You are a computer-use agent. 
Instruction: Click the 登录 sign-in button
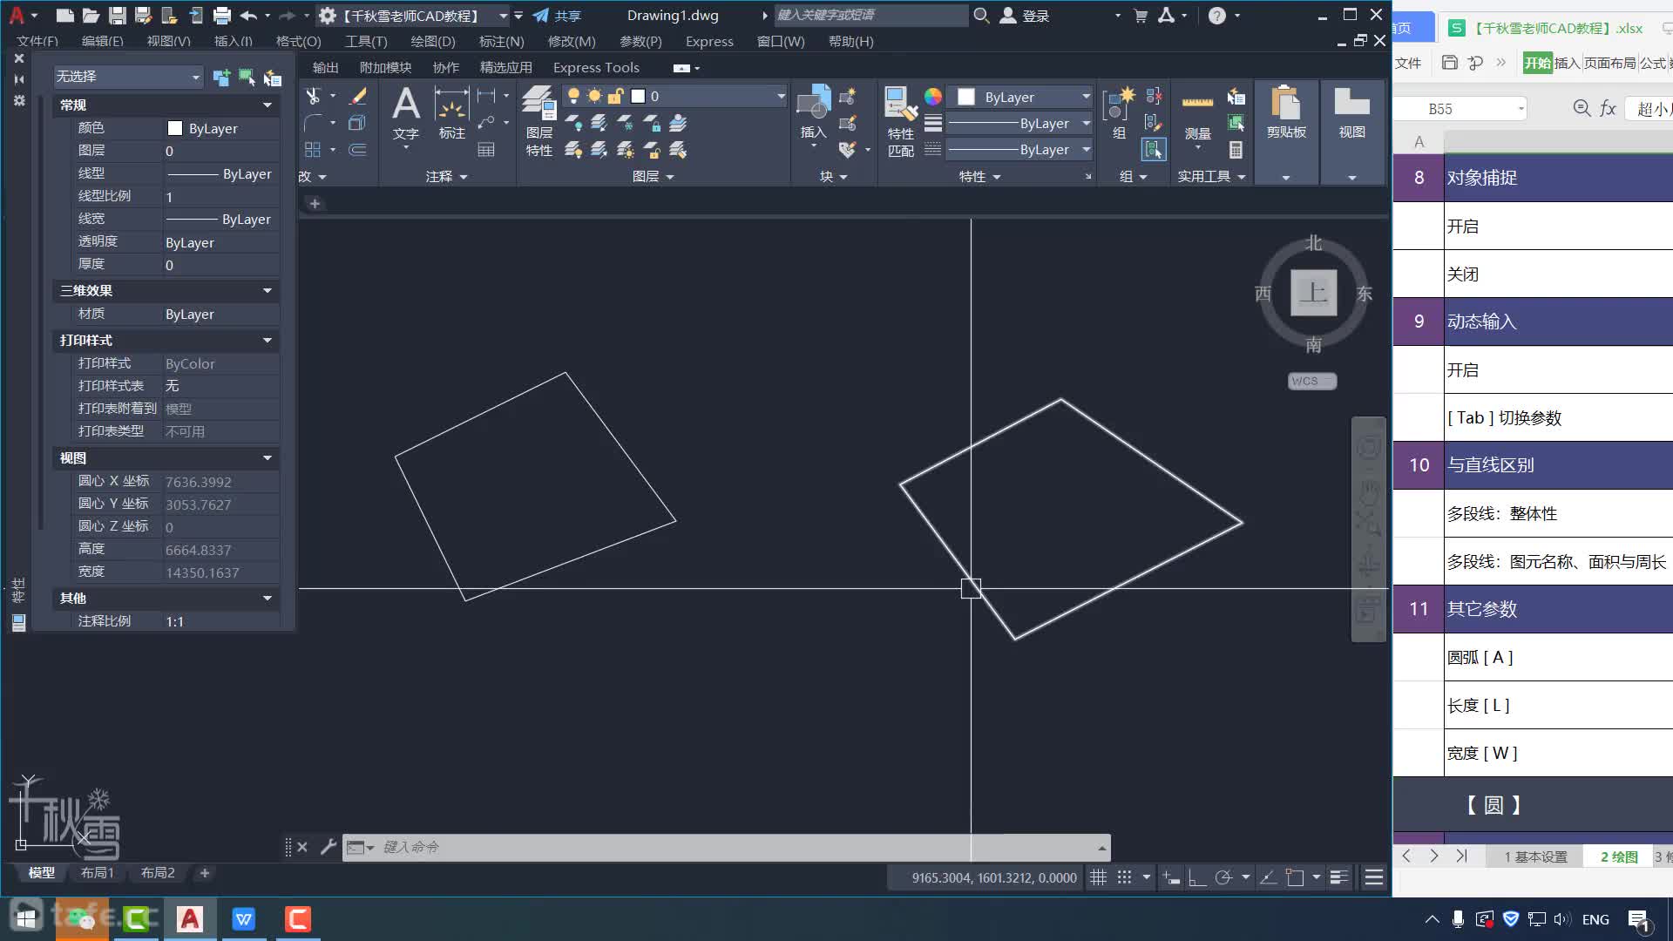1025,16
